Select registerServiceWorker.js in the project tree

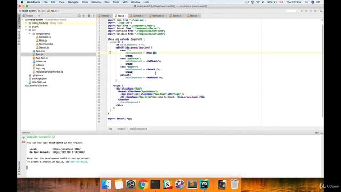click(47, 72)
